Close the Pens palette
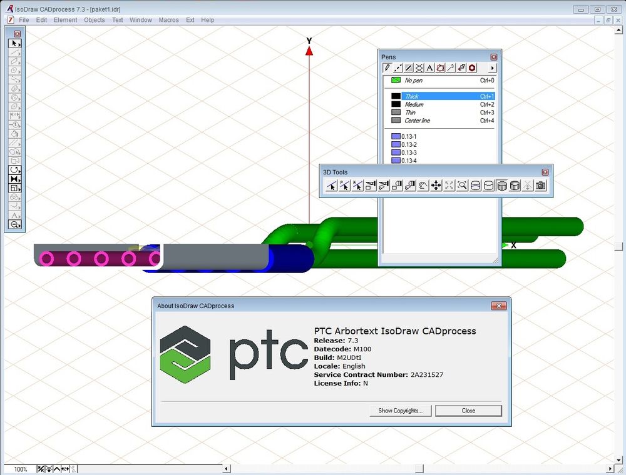Screen dimensions: 626x475 coord(494,57)
